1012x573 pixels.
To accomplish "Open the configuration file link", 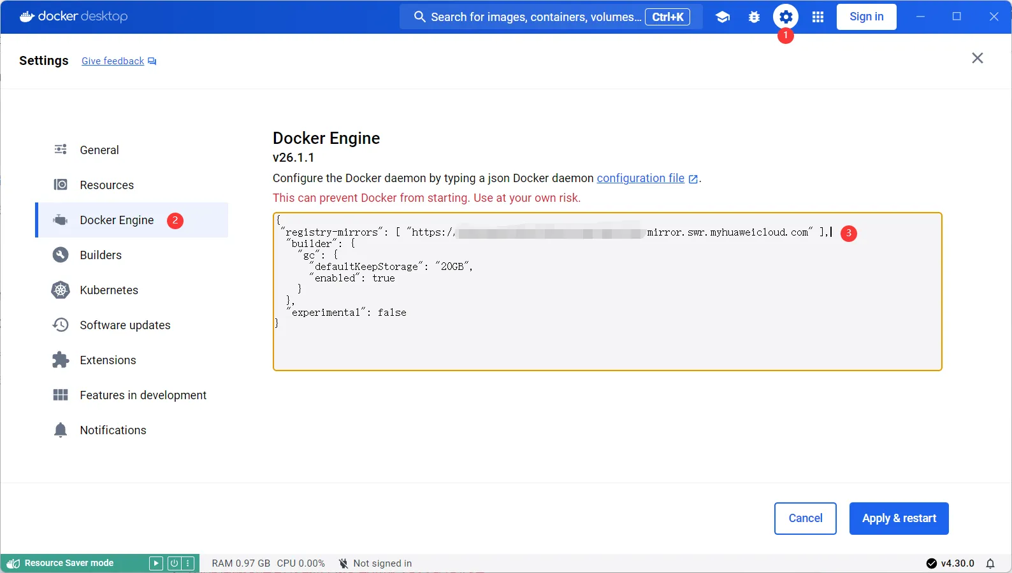I will [x=640, y=178].
